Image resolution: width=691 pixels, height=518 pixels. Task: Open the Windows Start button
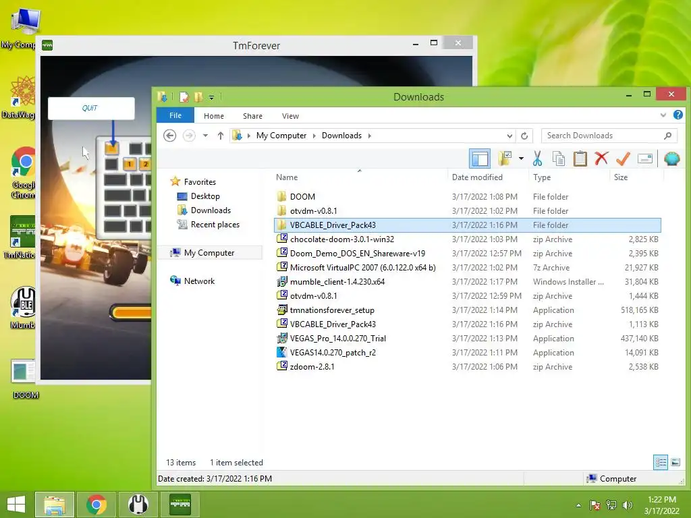16,505
